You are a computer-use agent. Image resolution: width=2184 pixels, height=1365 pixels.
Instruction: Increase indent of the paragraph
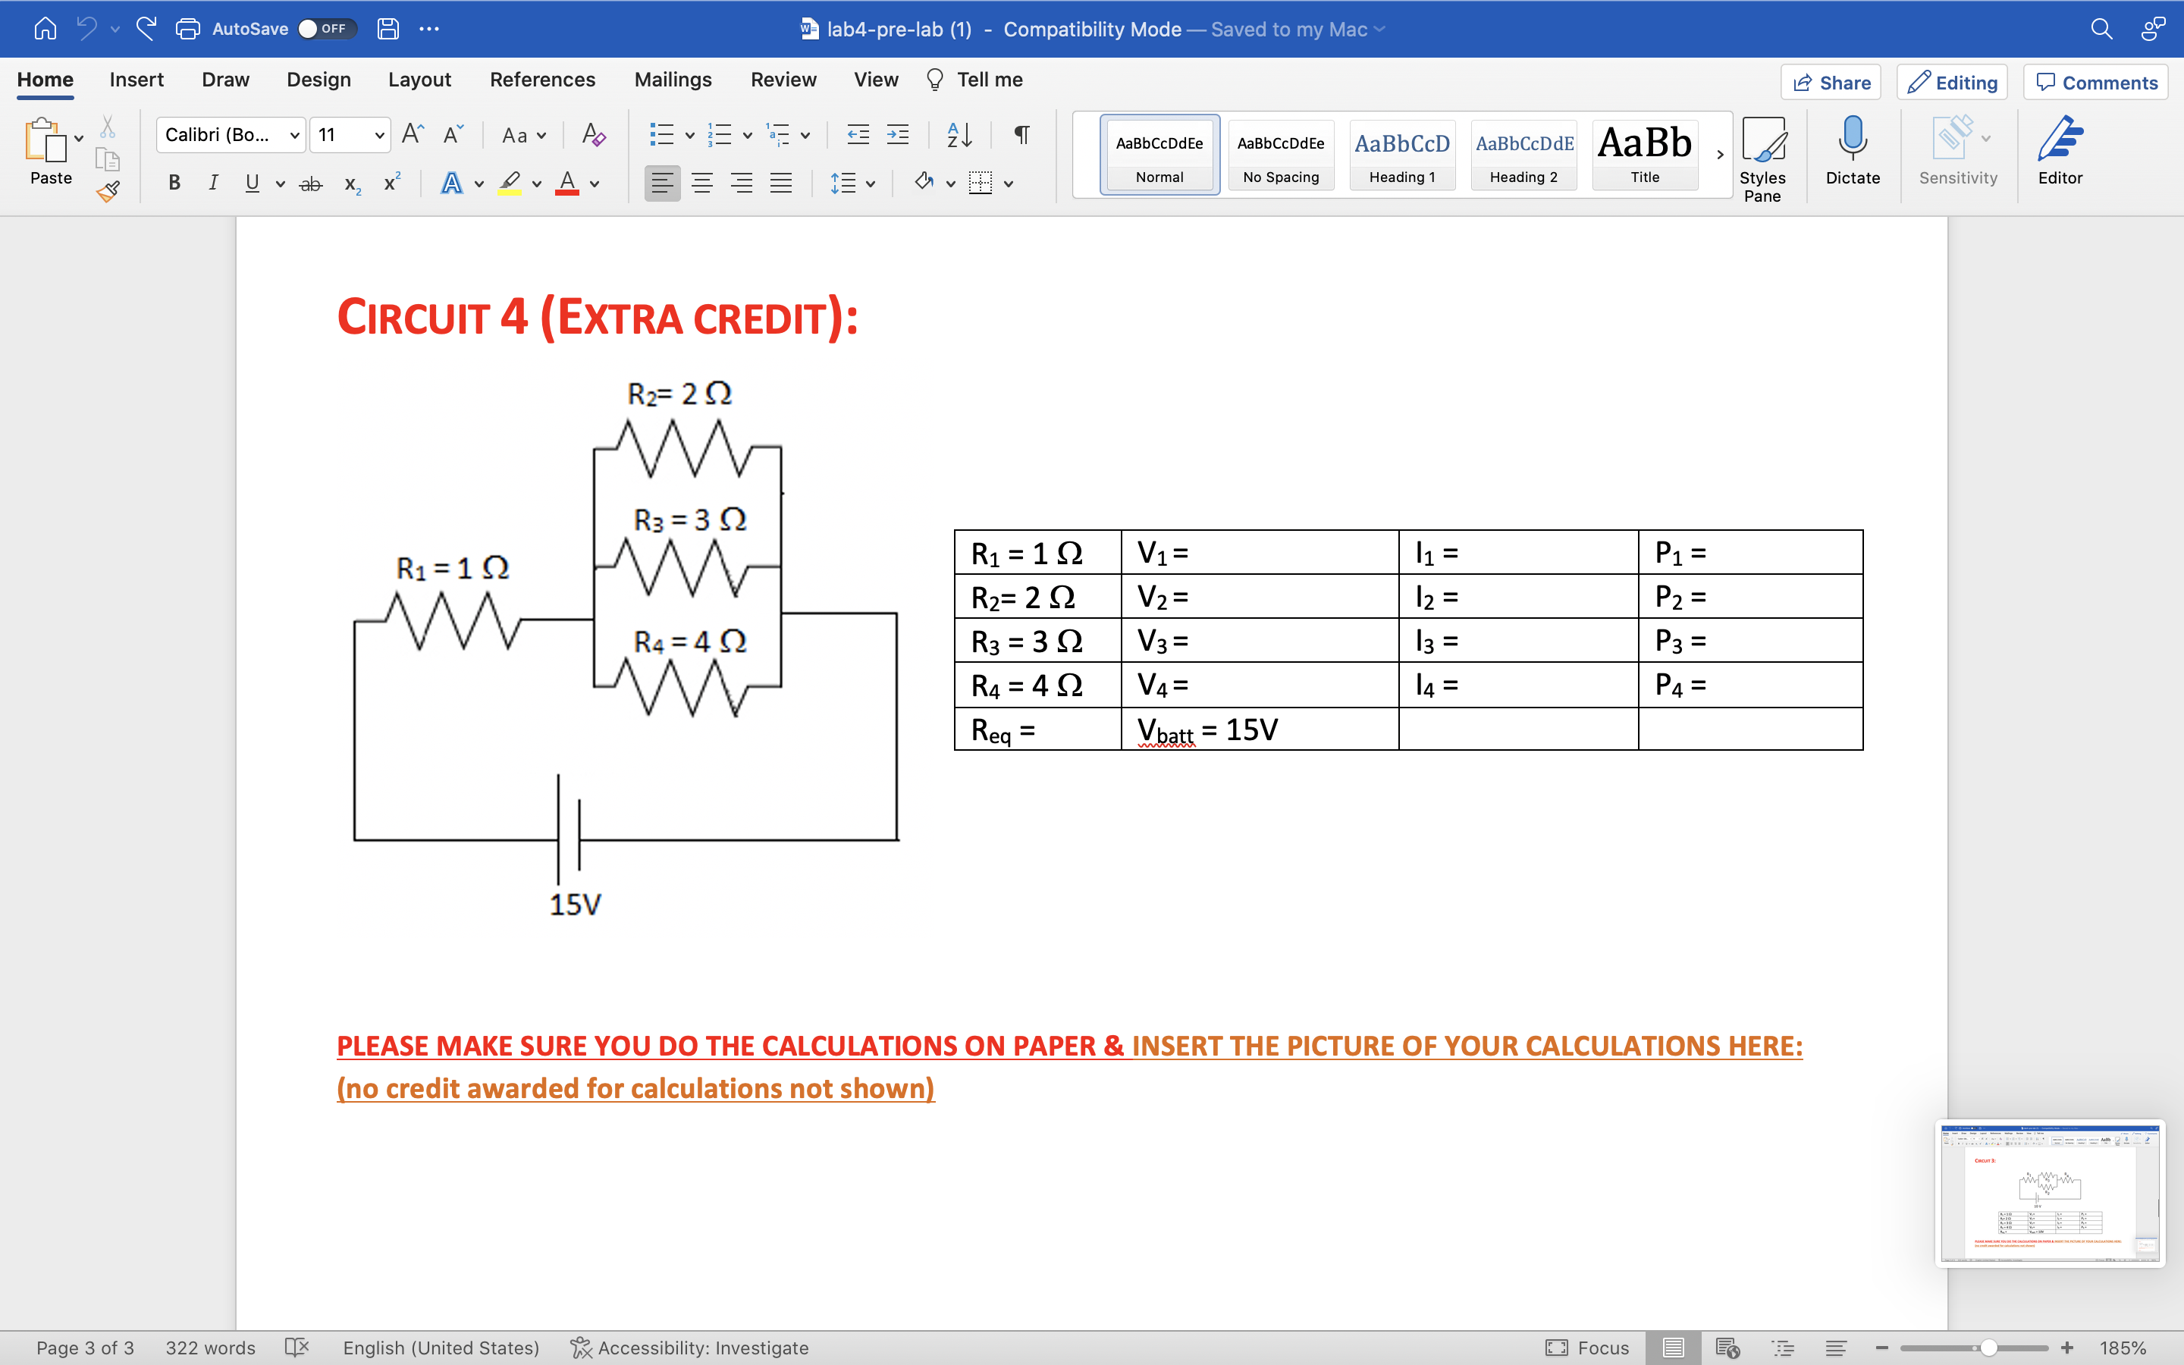pyautogui.click(x=897, y=134)
